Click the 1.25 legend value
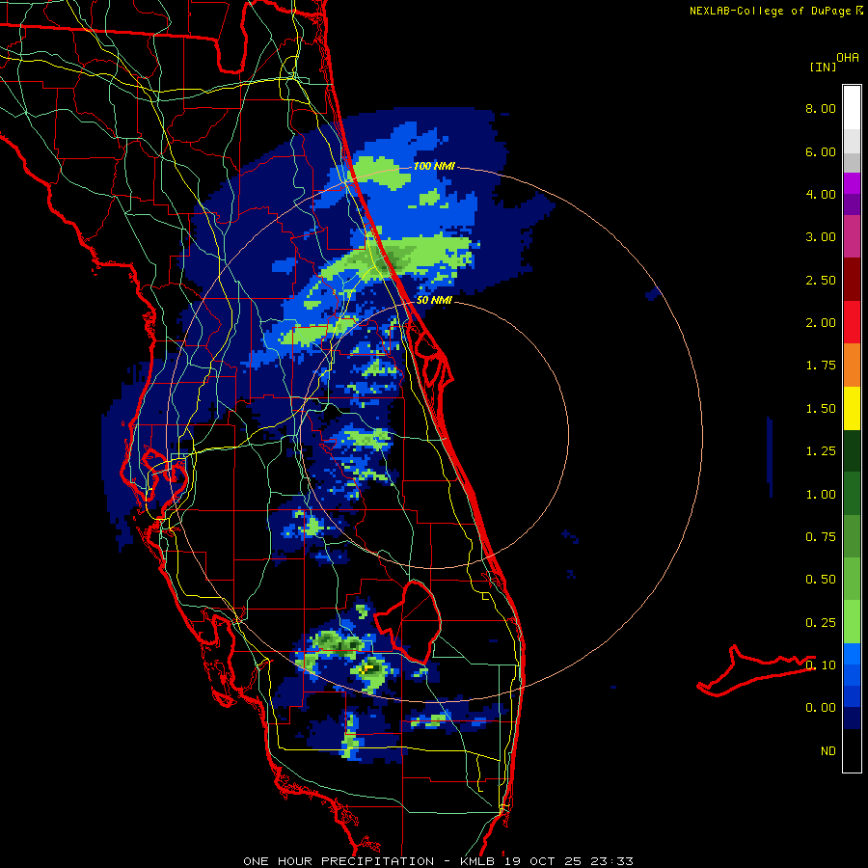This screenshot has width=868, height=868. point(821,451)
